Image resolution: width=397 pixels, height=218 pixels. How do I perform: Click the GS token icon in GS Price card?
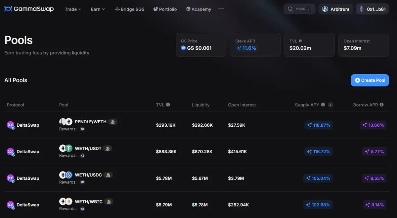(x=184, y=48)
